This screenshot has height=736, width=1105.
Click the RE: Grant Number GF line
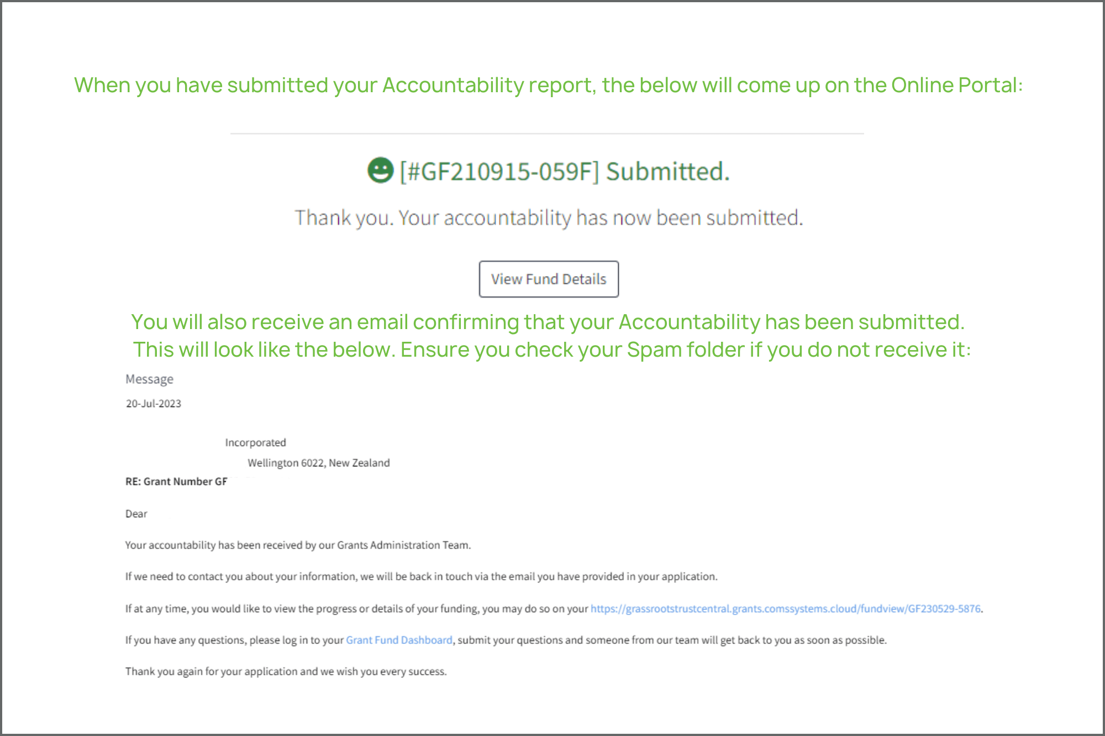(x=176, y=481)
